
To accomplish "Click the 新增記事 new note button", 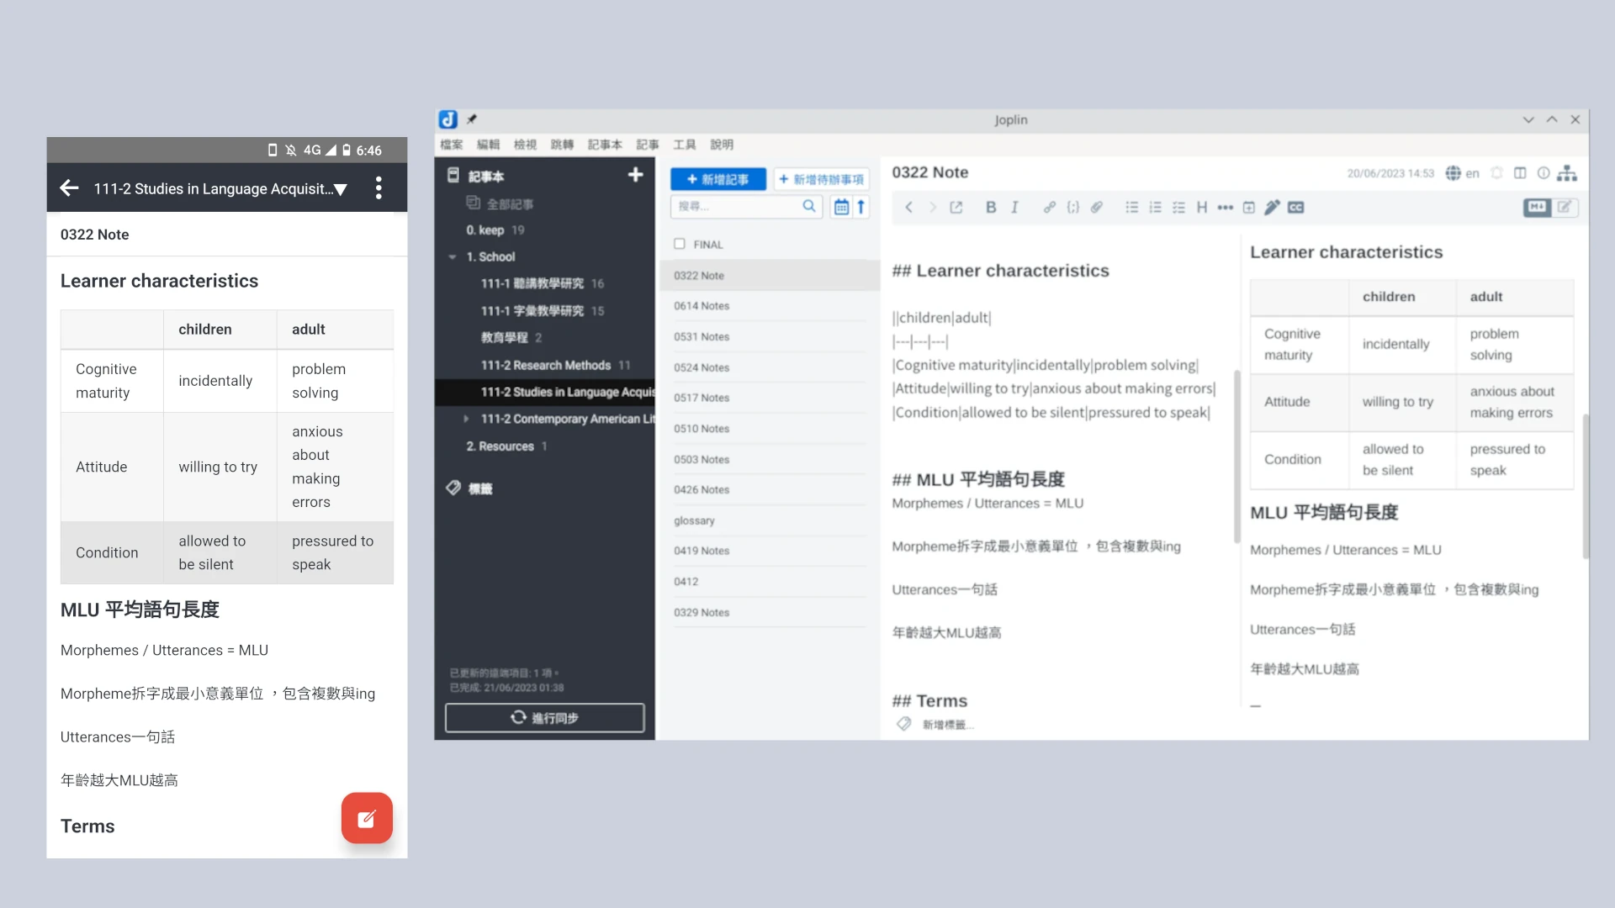I will pyautogui.click(x=717, y=179).
